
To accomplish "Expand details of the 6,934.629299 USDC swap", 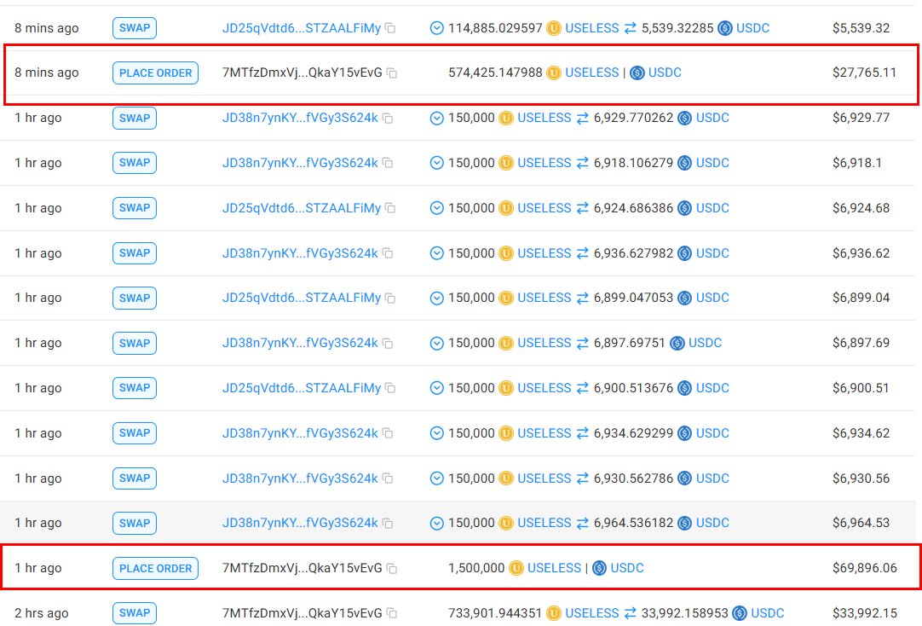I will coord(436,433).
